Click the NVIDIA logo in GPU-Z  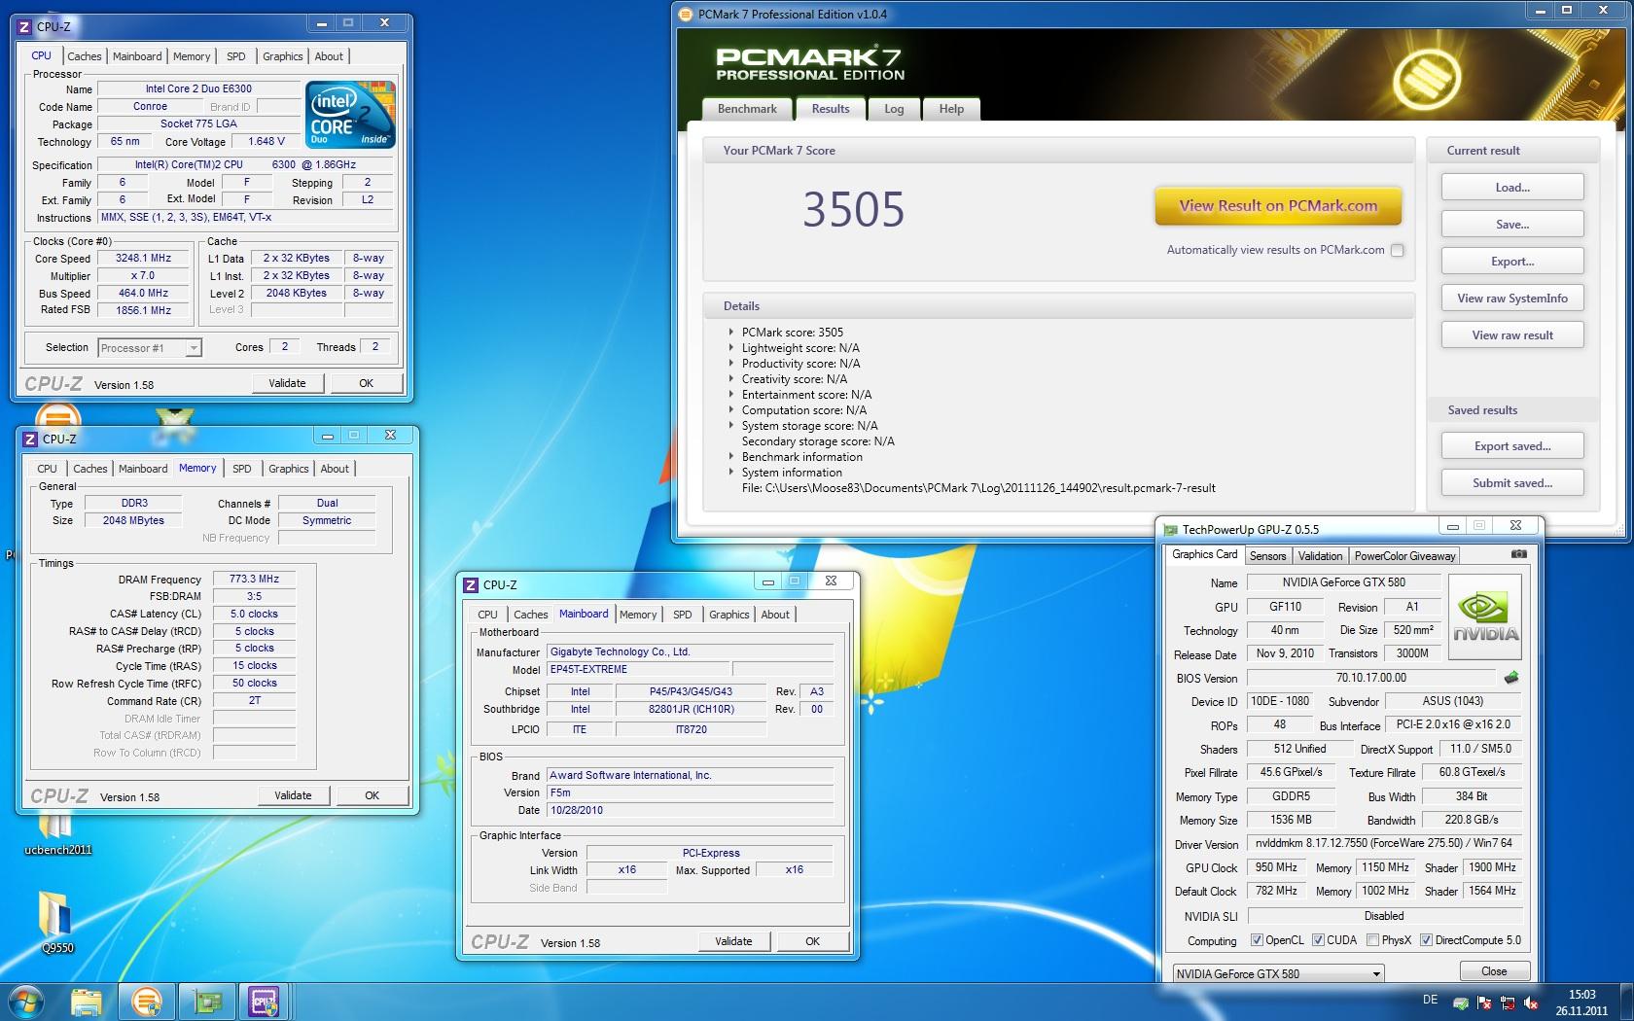1485,617
